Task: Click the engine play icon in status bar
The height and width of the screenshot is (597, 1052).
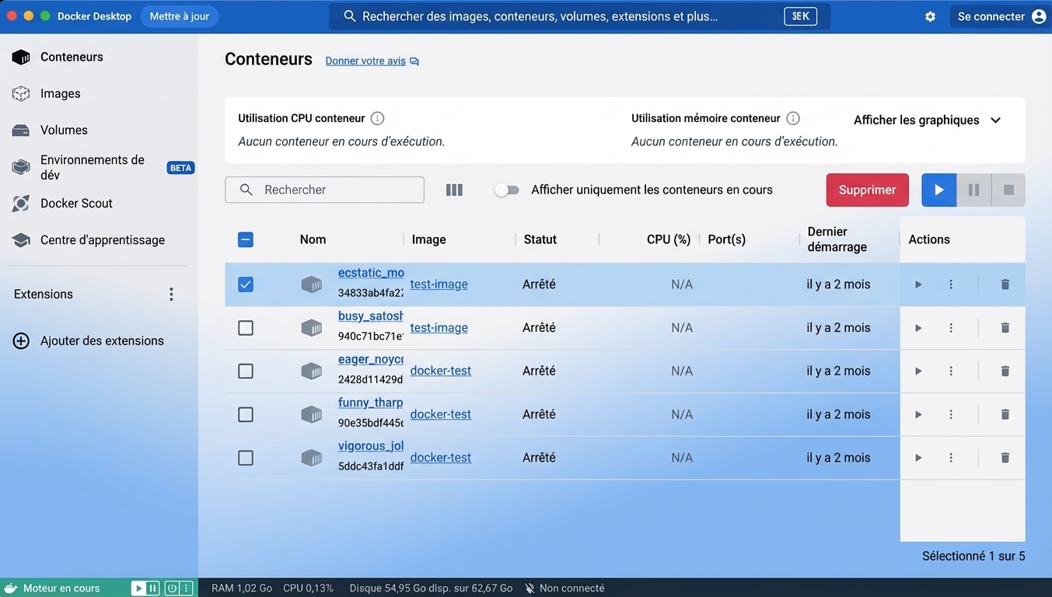Action: (138, 588)
